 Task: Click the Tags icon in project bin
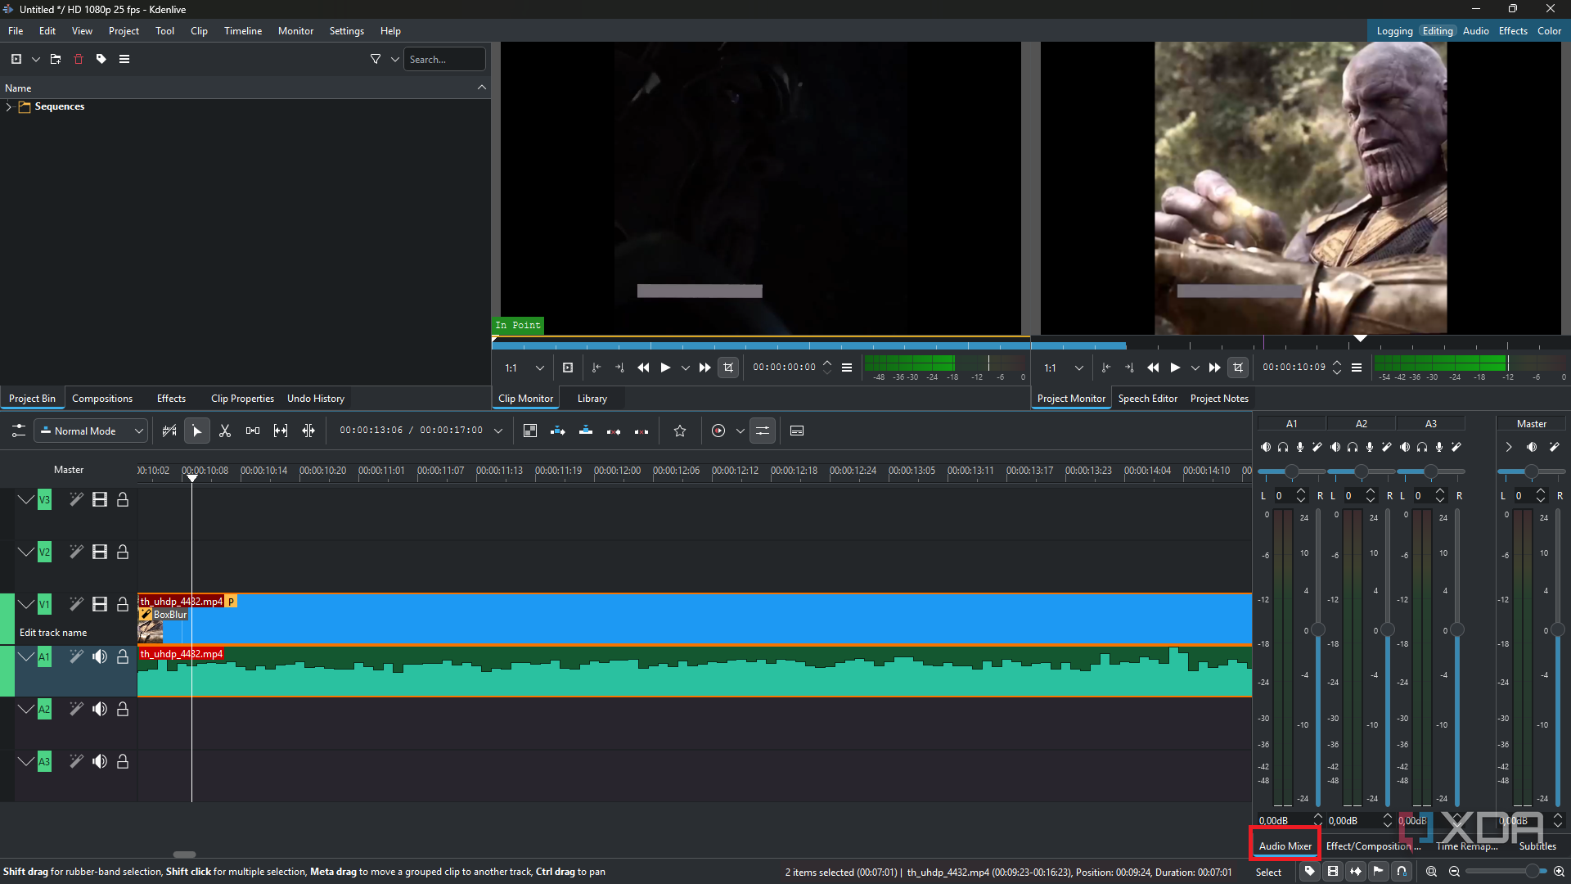(101, 59)
